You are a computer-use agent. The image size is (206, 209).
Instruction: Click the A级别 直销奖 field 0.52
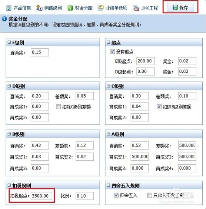click(x=140, y=145)
